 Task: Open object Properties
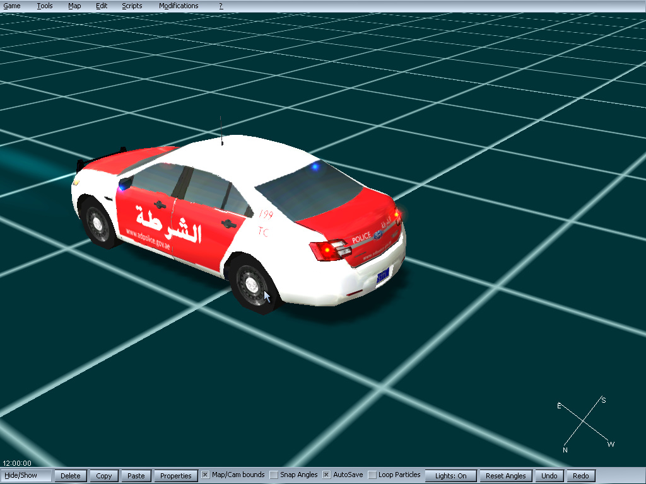click(x=175, y=476)
